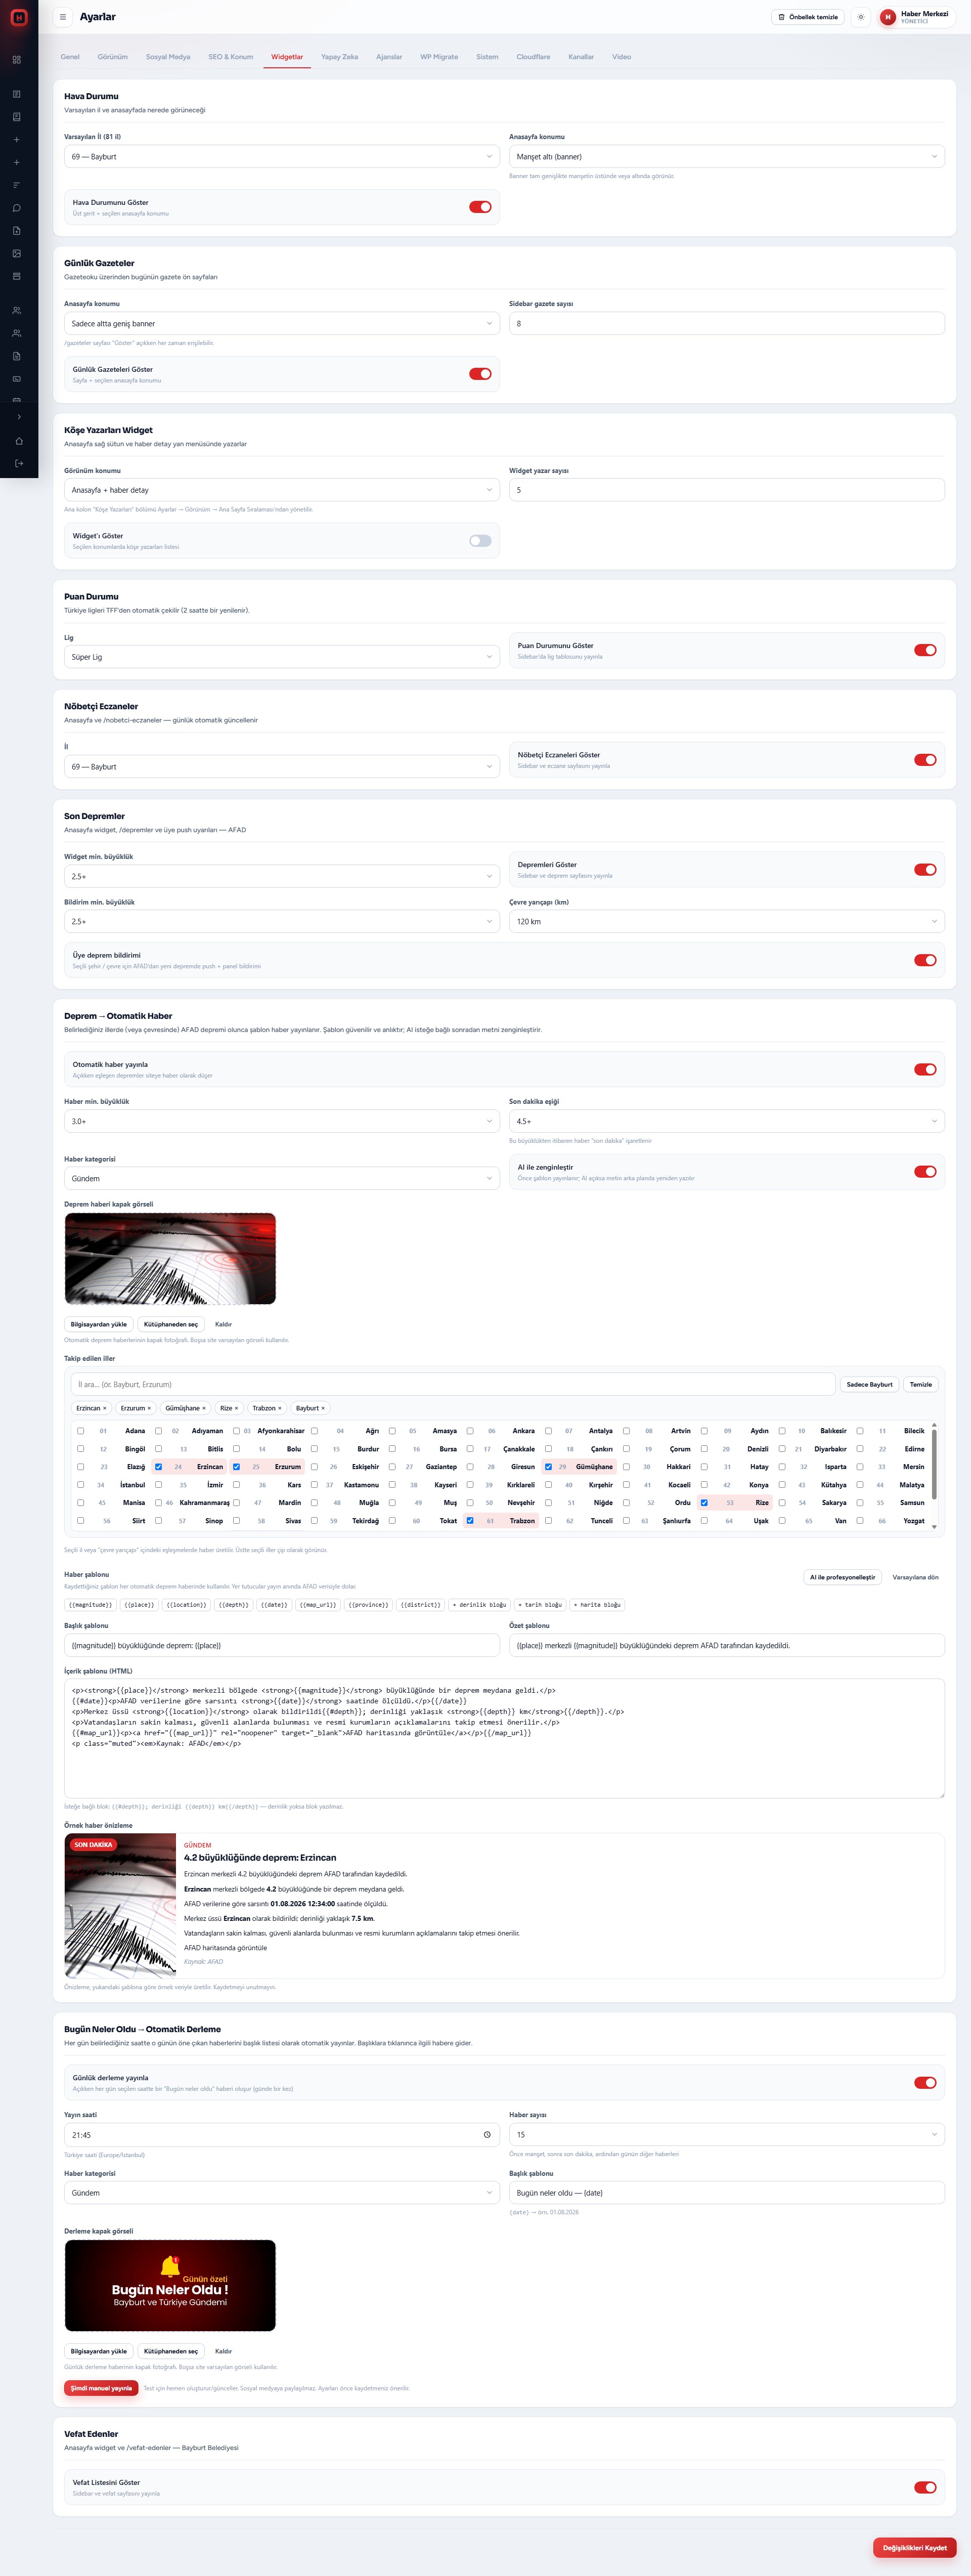971x2576 pixels.
Task: Go to the Yapay Zeka tab
Action: tap(340, 57)
